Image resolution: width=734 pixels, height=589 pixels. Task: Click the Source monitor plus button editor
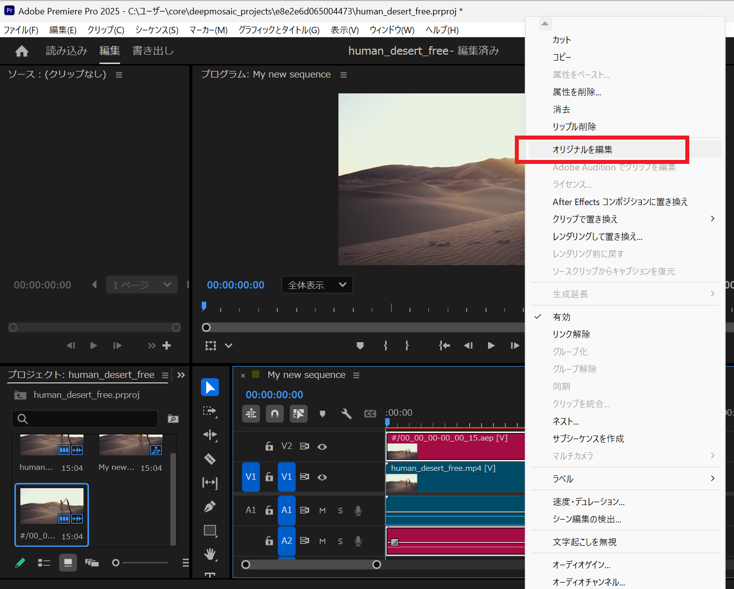coord(167,346)
